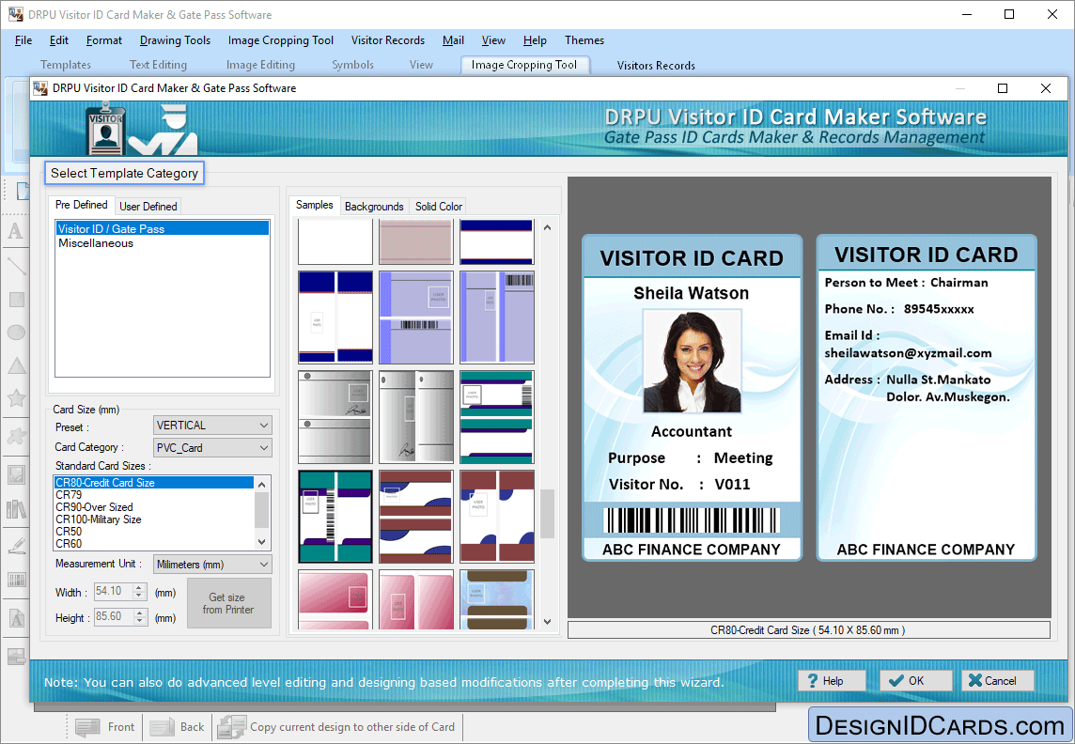The height and width of the screenshot is (744, 1075).
Task: Open the Mail menu
Action: 453,40
